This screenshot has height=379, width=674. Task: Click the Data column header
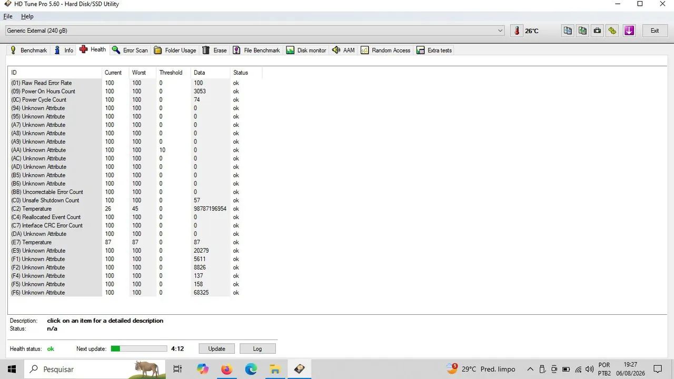coord(211,73)
